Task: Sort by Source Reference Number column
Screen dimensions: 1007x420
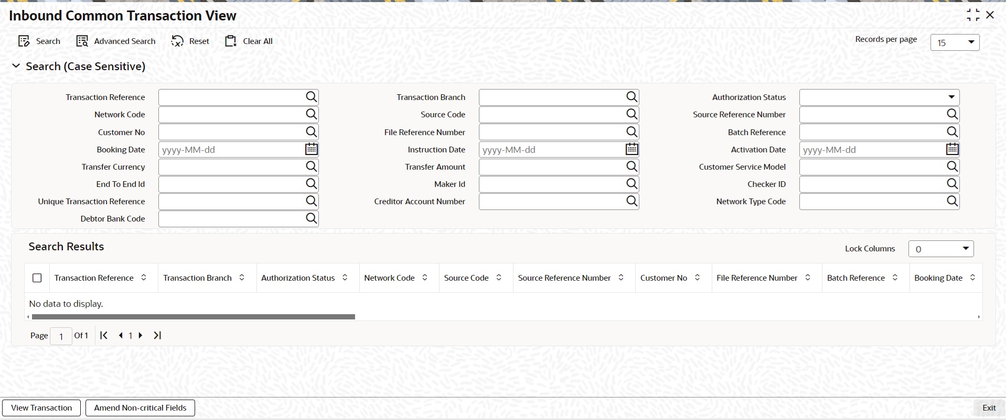Action: coord(621,278)
